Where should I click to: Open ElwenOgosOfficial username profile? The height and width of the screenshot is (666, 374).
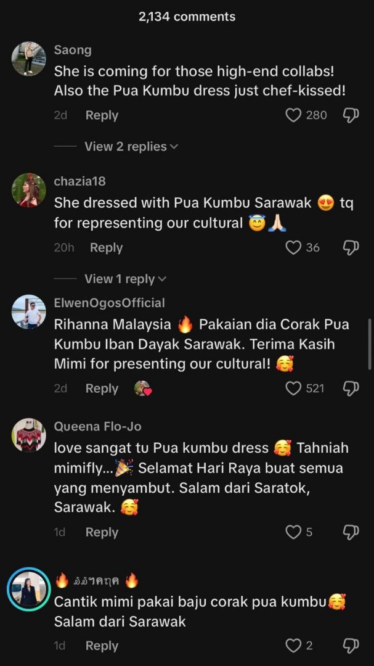pyautogui.click(x=109, y=303)
